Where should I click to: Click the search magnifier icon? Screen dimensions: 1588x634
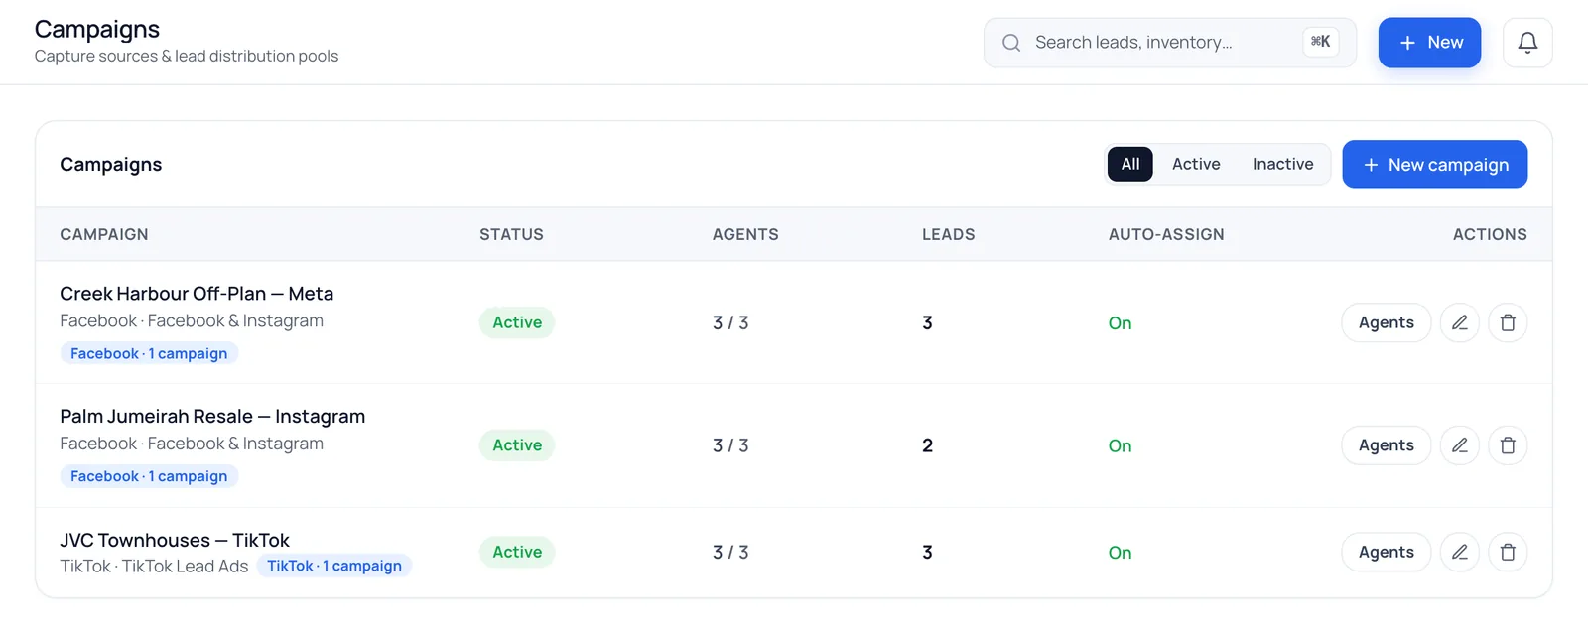point(1011,43)
